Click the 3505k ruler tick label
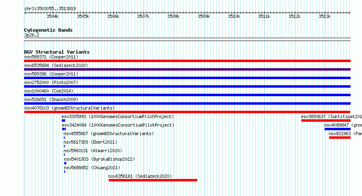 [83, 16]
